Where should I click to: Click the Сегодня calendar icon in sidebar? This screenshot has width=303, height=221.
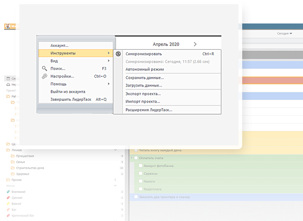tap(8, 78)
